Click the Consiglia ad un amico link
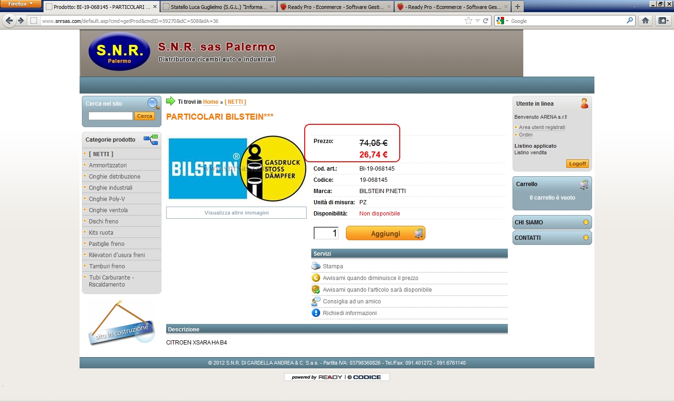 coord(352,301)
